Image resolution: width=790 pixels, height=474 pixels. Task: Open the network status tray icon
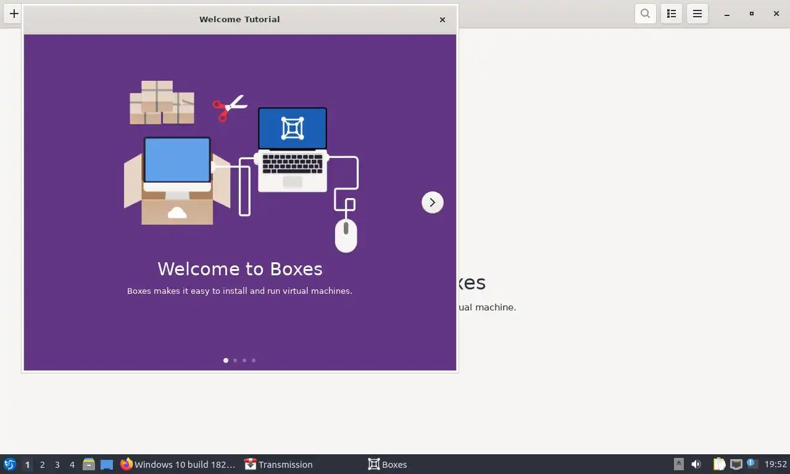click(736, 464)
